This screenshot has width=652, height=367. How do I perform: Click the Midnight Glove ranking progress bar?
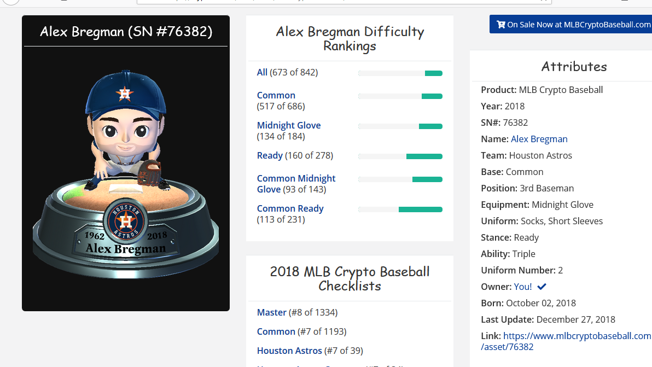[x=400, y=126]
